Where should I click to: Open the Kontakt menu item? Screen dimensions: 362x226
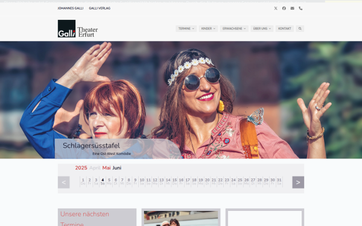click(x=285, y=28)
